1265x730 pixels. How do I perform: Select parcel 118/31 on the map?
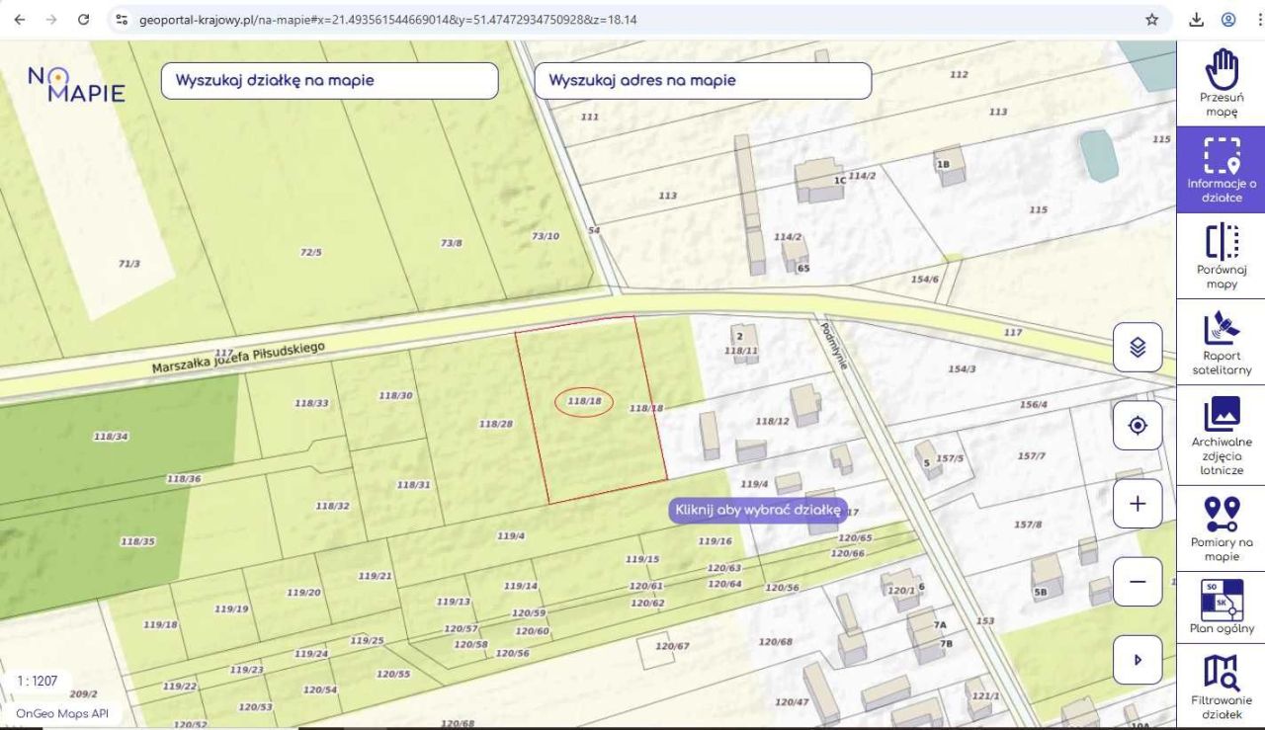coord(414,485)
